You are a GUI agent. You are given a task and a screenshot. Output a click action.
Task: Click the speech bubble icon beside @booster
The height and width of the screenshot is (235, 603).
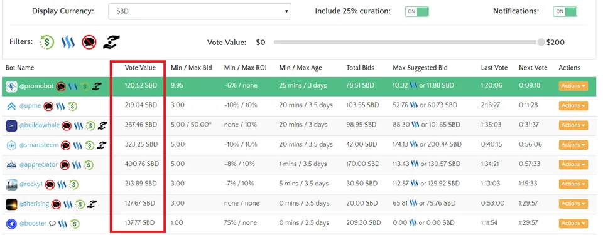click(52, 223)
